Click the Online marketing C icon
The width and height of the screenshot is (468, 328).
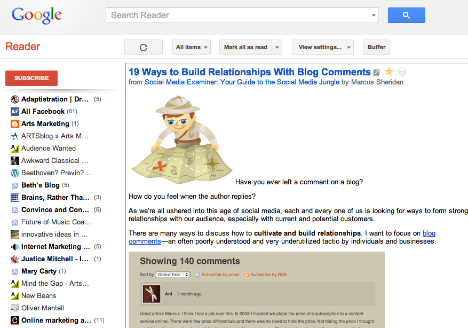pyautogui.click(x=14, y=320)
